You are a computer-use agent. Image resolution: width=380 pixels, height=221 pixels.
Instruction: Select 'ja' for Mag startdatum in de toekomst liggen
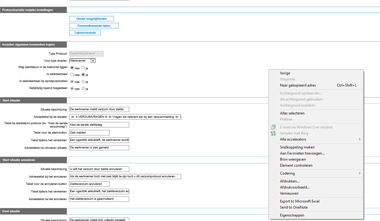tap(83, 68)
